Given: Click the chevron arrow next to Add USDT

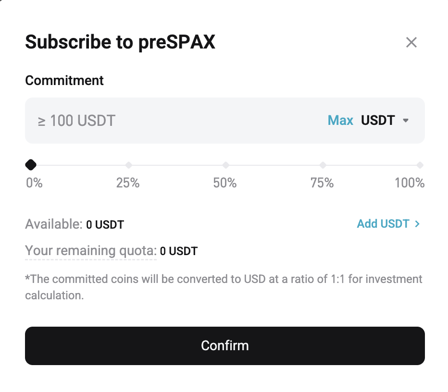Looking at the screenshot, I should click(x=417, y=224).
